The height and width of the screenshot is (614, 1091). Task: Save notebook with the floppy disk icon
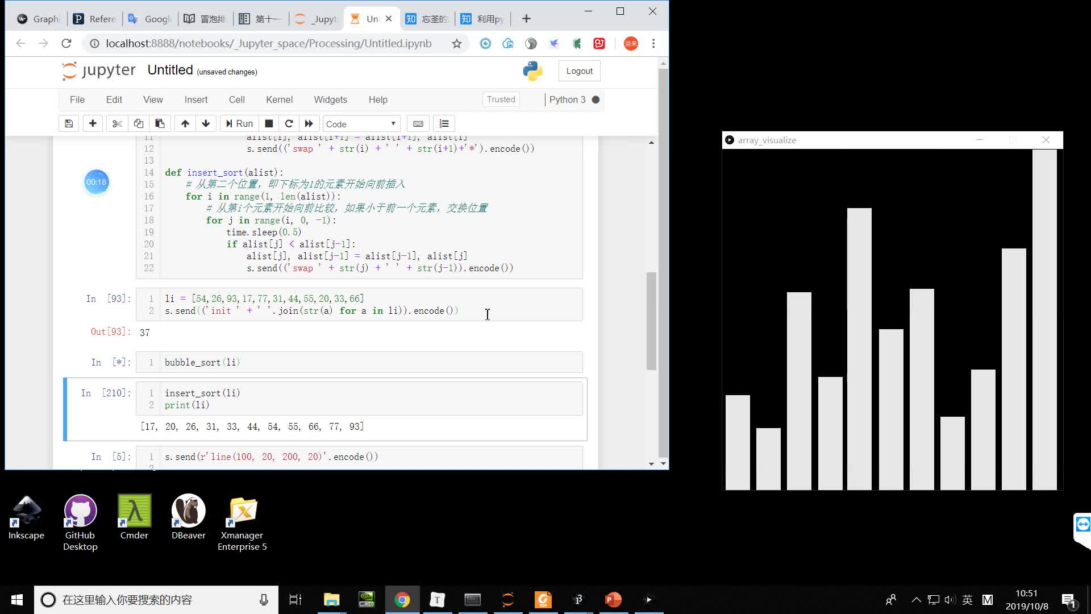(x=69, y=124)
